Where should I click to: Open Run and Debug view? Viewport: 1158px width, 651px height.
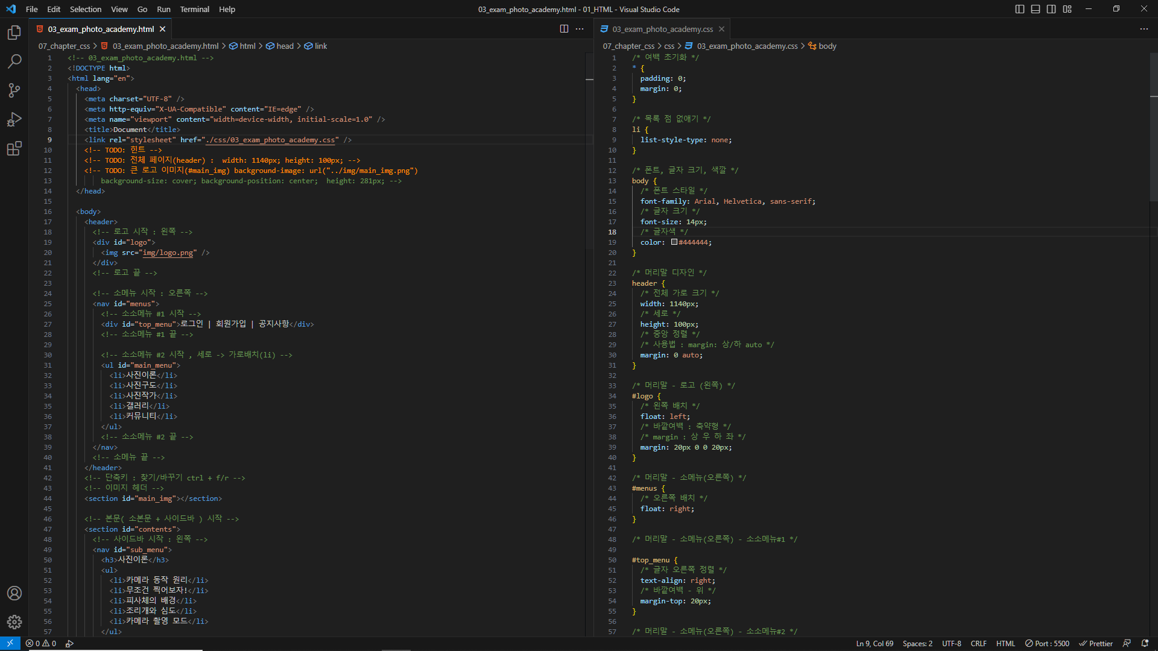[x=14, y=119]
